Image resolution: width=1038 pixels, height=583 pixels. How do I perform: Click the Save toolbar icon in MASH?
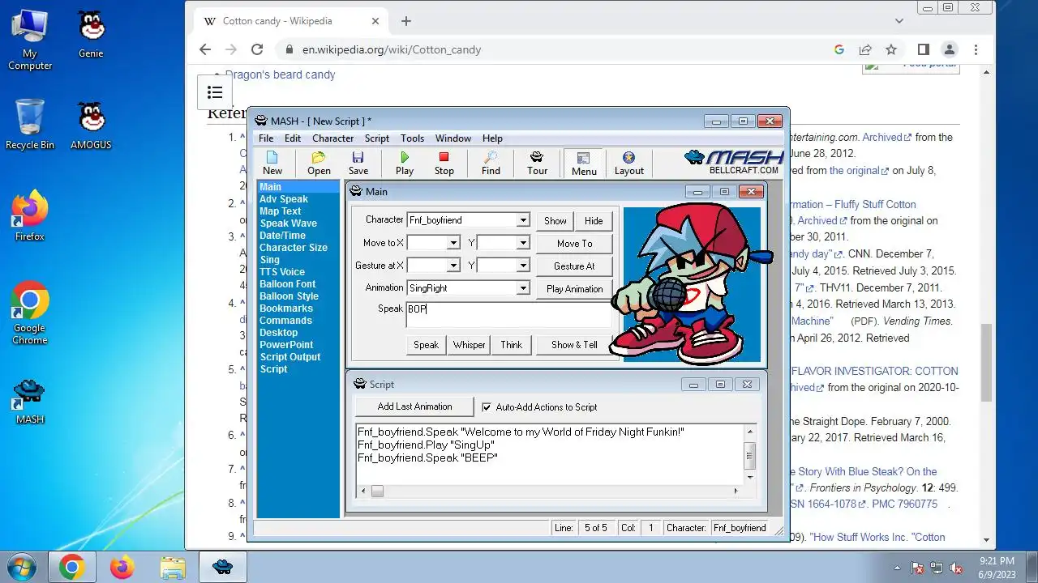358,163
